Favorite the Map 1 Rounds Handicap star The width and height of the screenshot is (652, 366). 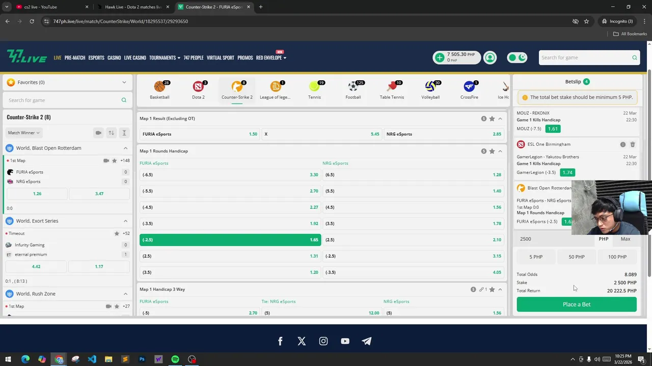492,151
